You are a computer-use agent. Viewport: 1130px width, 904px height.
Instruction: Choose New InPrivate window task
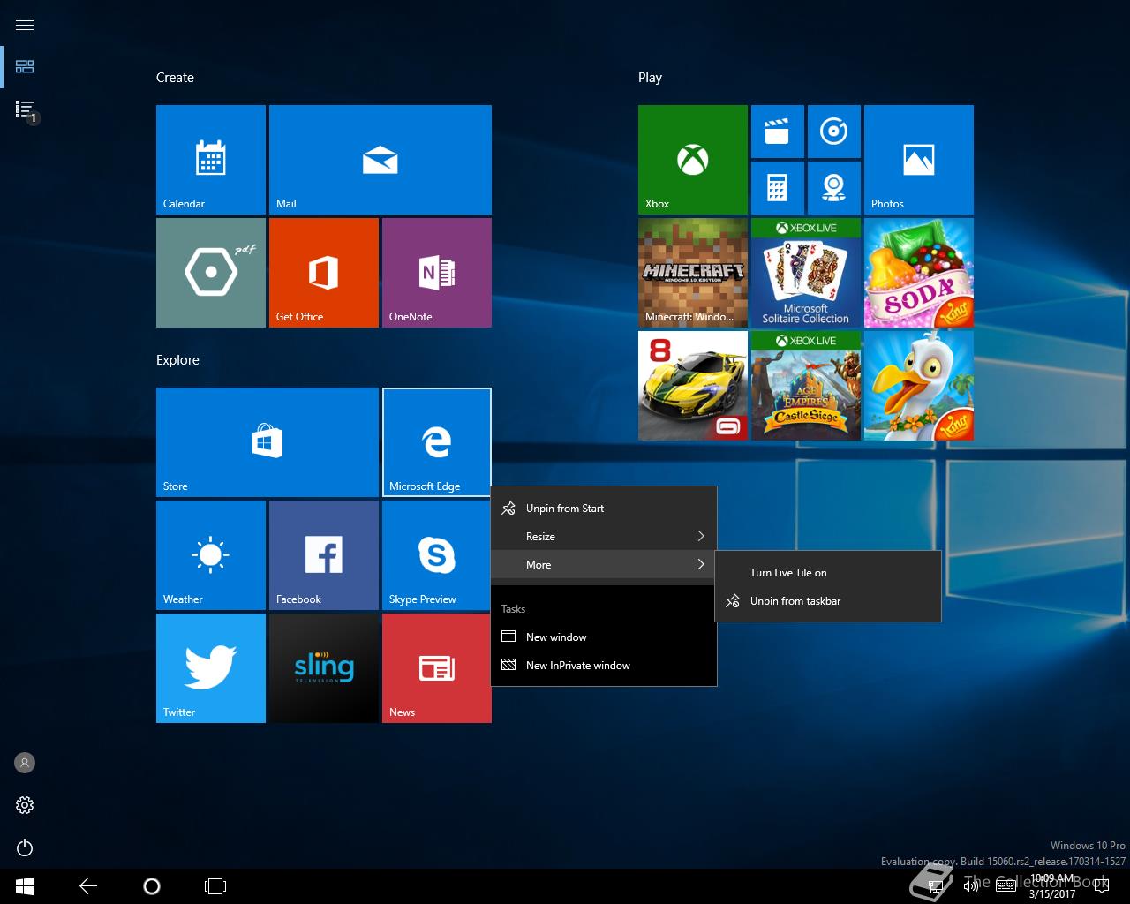[x=577, y=666]
